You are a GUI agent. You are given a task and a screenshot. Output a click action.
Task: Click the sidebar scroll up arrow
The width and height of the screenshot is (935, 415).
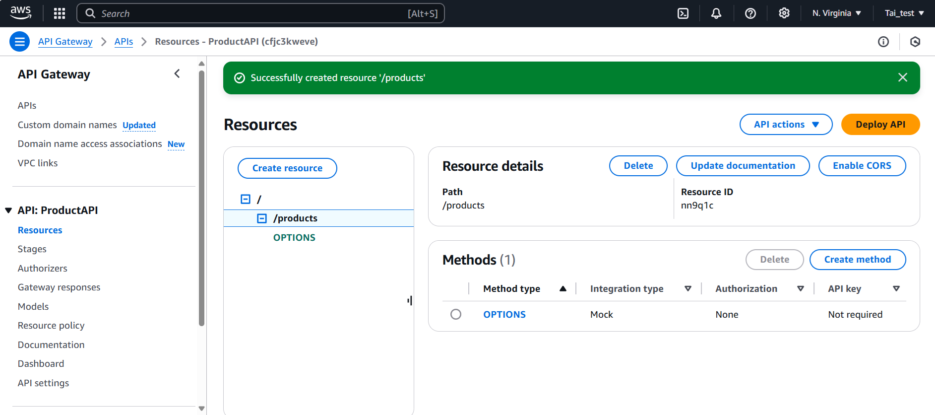(201, 64)
